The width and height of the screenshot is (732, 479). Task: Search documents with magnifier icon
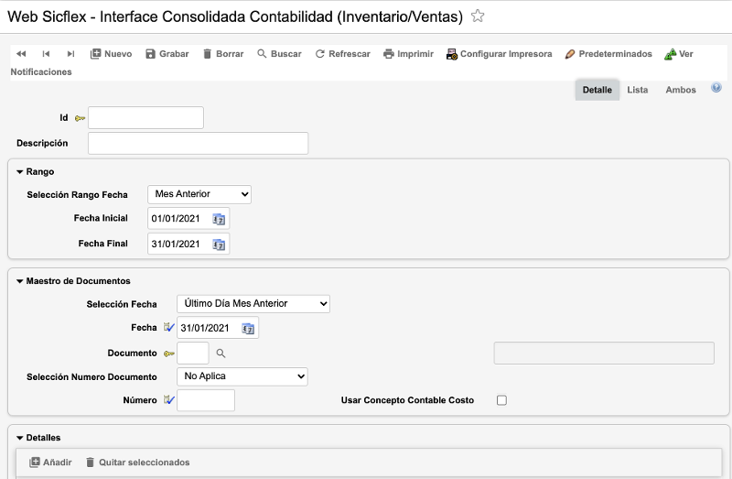click(x=221, y=354)
